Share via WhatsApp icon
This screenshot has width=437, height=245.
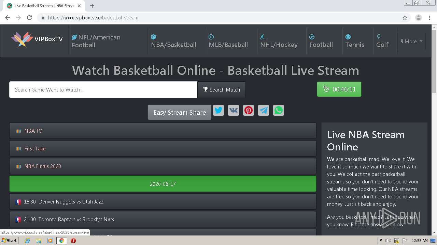tap(279, 110)
